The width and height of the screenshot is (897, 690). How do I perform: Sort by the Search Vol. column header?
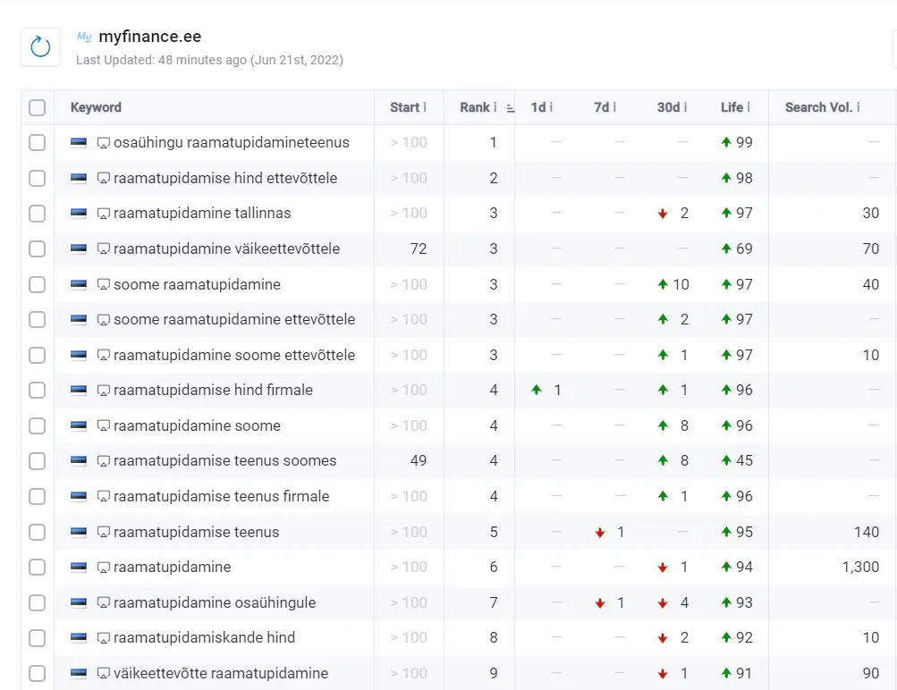coord(817,107)
